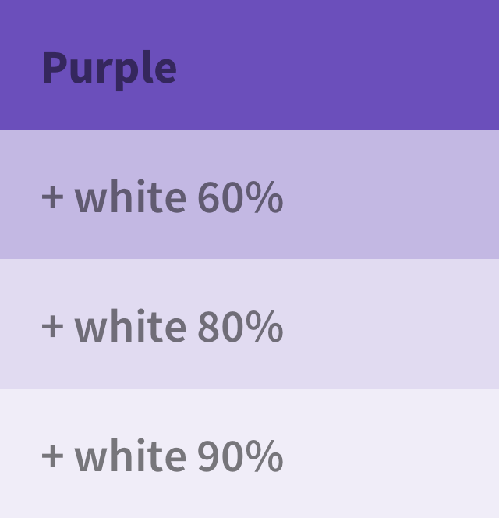This screenshot has height=518, width=499.
Task: Click the "80%" percentage value
Action: point(239,327)
